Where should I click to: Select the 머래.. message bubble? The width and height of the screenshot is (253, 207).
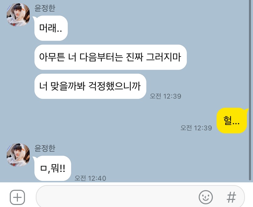[x=51, y=28]
